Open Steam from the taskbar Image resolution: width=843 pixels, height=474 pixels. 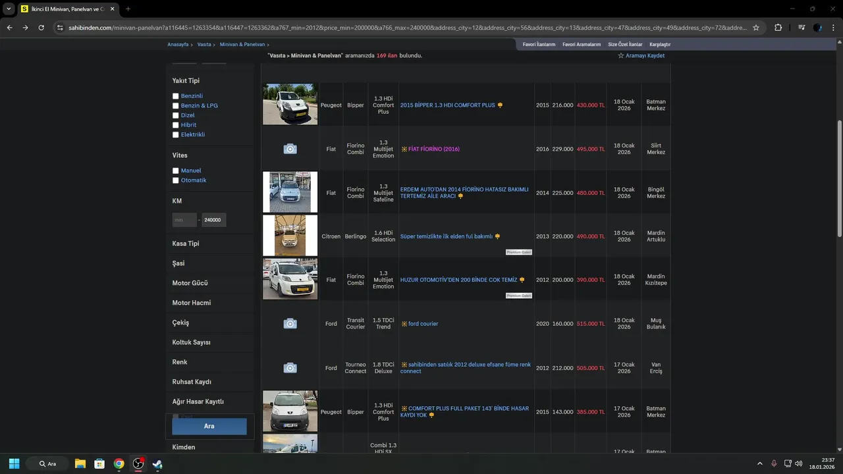[x=157, y=463]
